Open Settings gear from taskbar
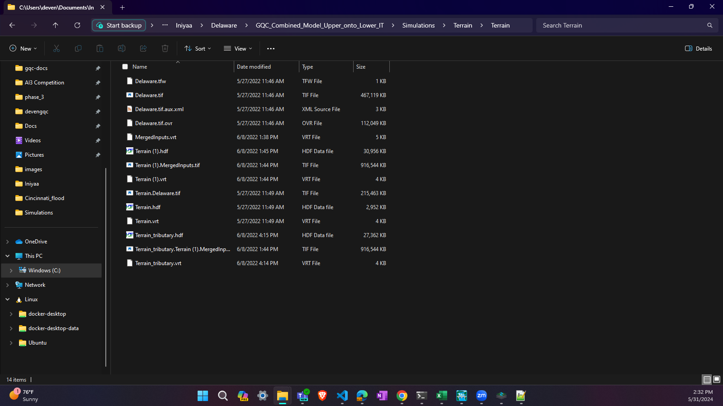Image resolution: width=723 pixels, height=406 pixels. point(263,396)
